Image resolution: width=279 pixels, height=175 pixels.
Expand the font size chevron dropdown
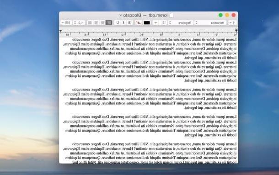(x=156, y=23)
